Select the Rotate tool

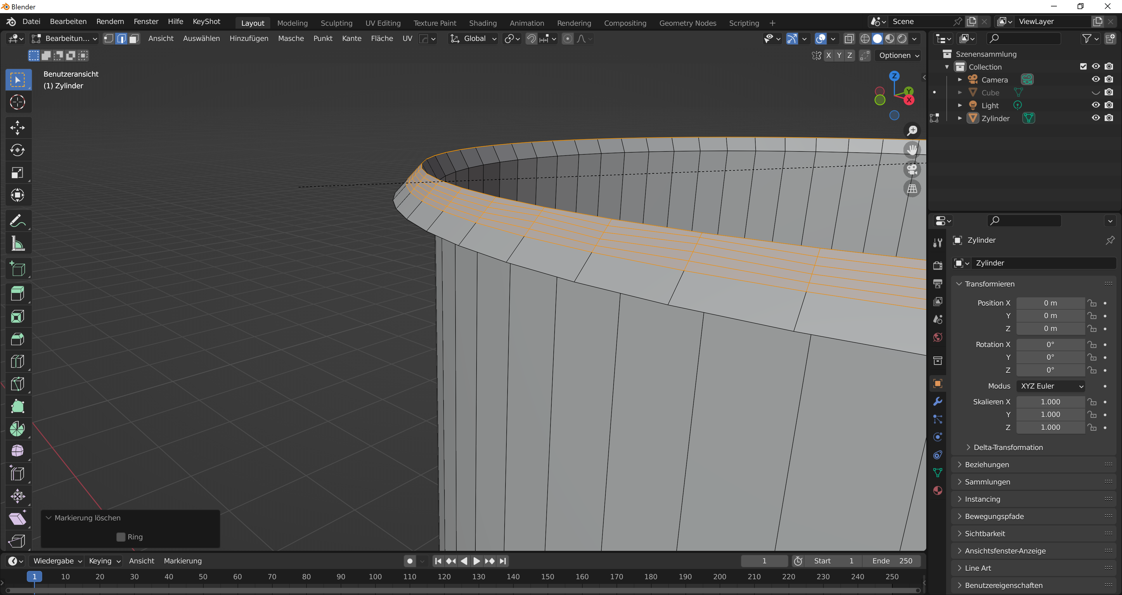tap(18, 150)
